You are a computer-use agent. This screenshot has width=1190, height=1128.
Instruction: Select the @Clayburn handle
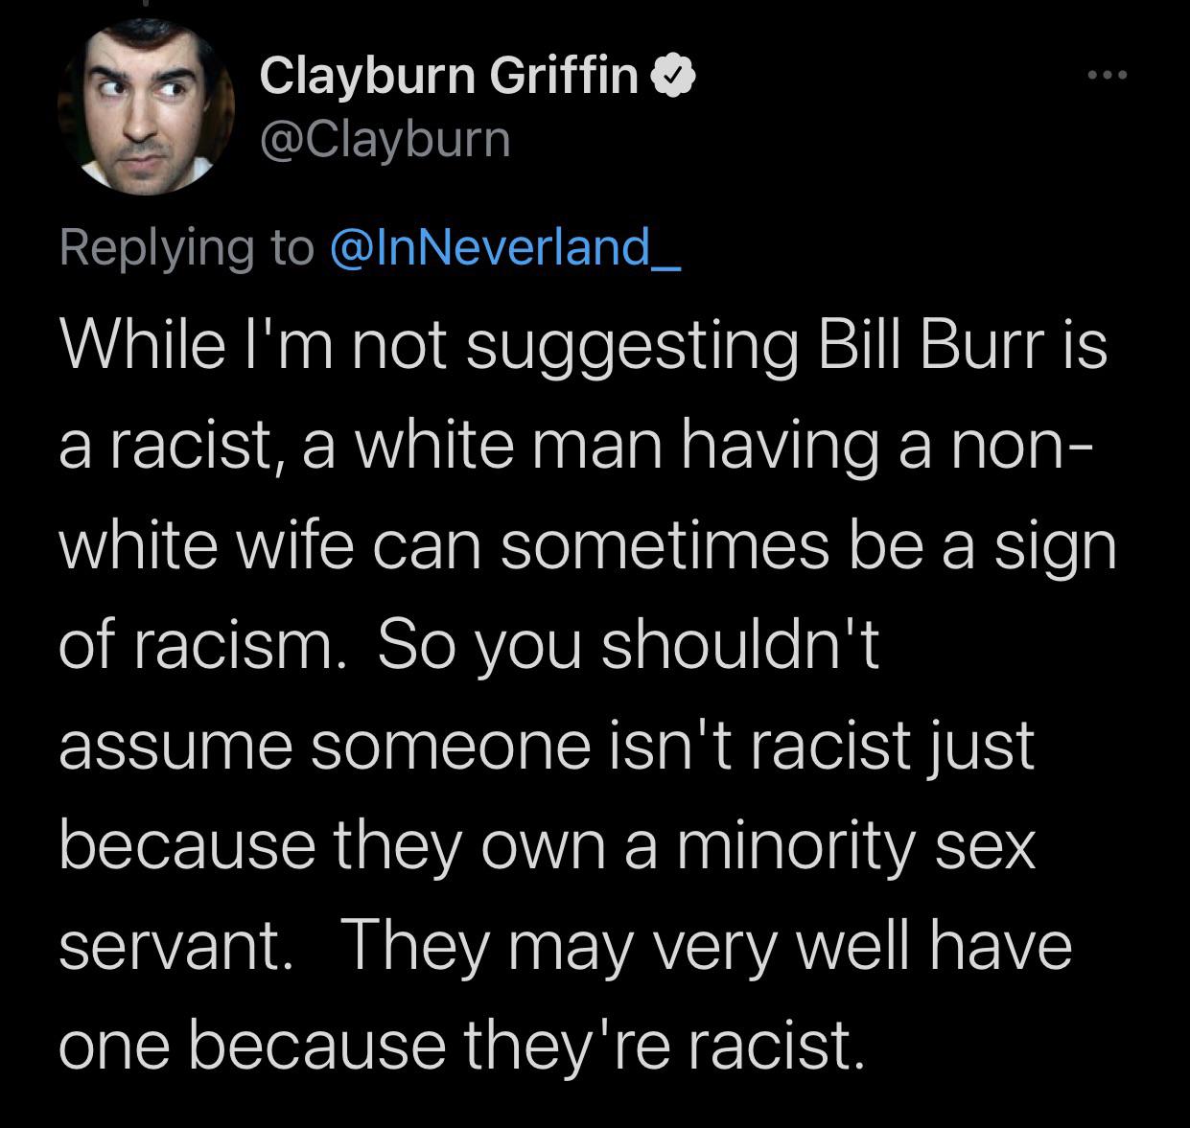(x=385, y=141)
